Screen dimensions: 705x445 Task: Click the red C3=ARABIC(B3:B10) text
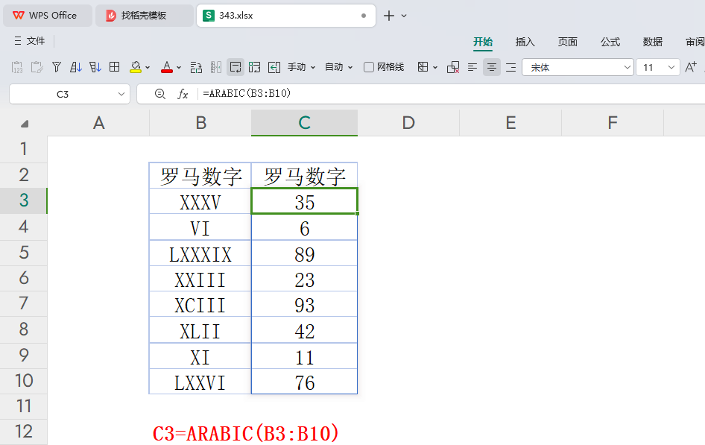coord(246,434)
